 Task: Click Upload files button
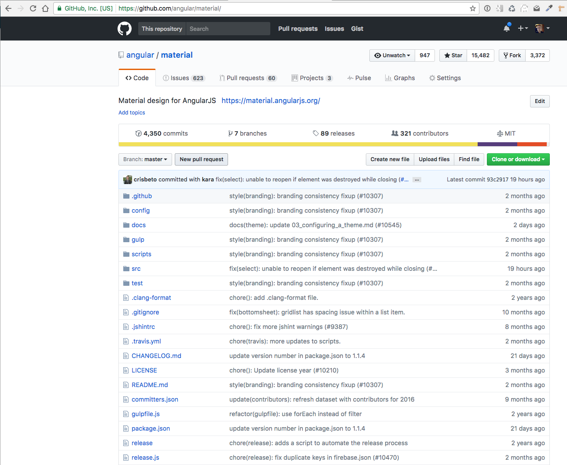(434, 159)
